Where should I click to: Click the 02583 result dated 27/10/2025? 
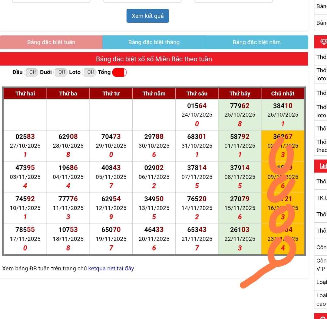(x=25, y=137)
